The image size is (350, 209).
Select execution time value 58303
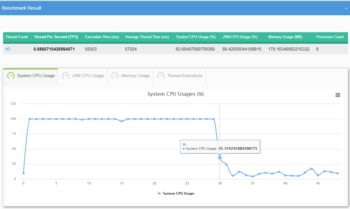coord(91,49)
